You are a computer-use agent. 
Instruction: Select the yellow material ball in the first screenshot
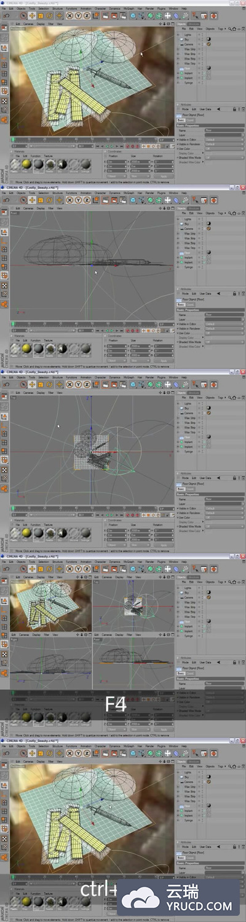(26, 164)
